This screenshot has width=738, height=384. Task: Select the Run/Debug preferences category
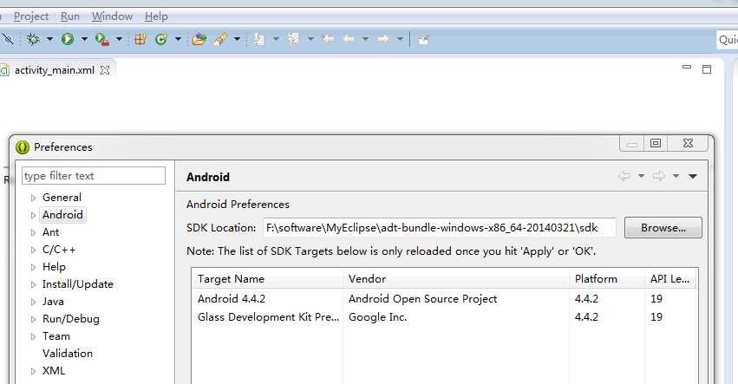coord(70,319)
